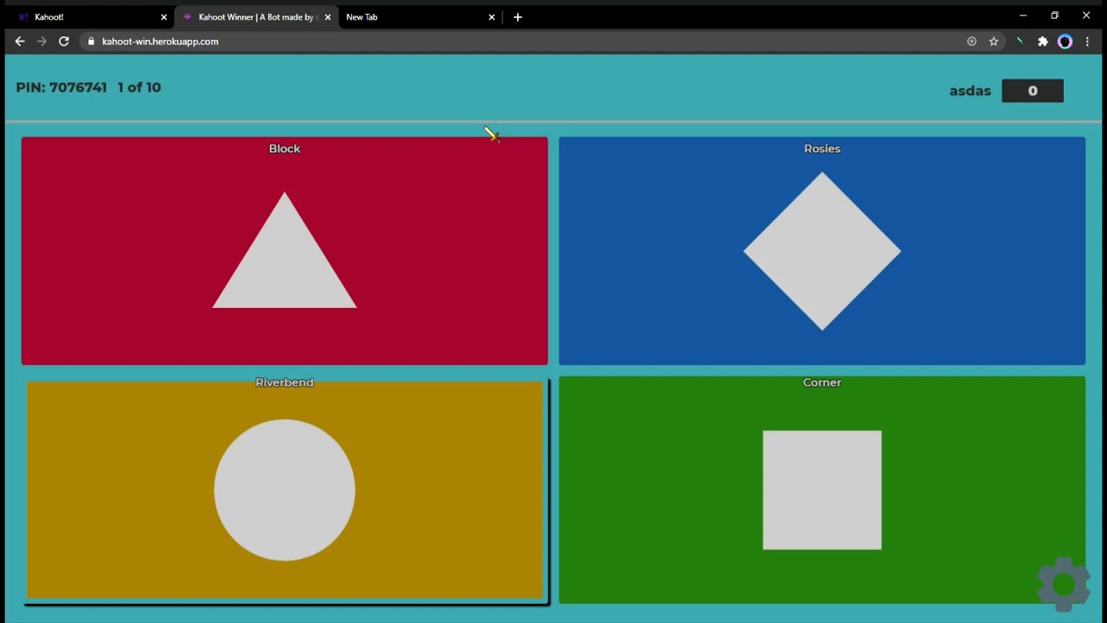Pick the yellow Riverbend circle answer

(285, 490)
